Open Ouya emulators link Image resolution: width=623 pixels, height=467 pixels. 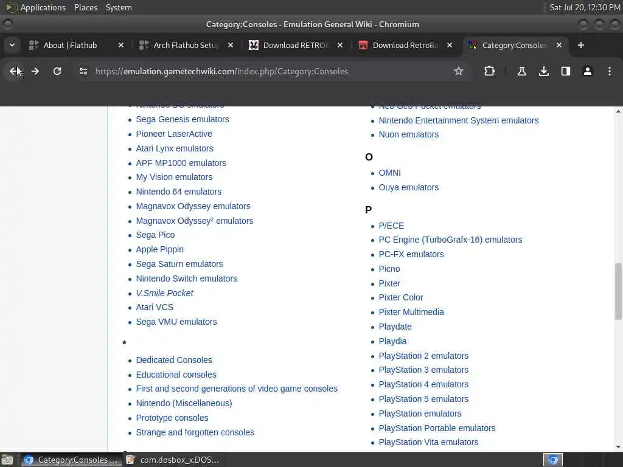[x=408, y=187]
